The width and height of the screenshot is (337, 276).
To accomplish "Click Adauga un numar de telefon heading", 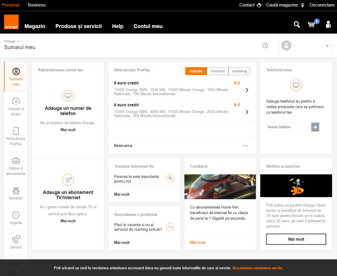I will (x=68, y=111).
